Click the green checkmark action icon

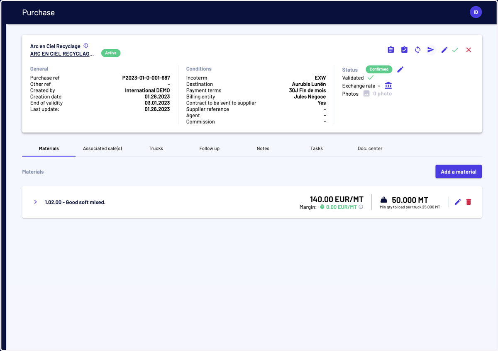(x=455, y=50)
